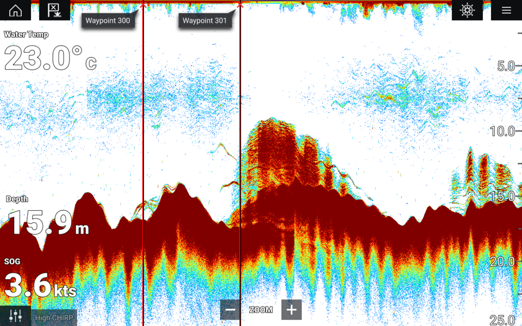Select the High CHIRP channel label

[x=54, y=317]
